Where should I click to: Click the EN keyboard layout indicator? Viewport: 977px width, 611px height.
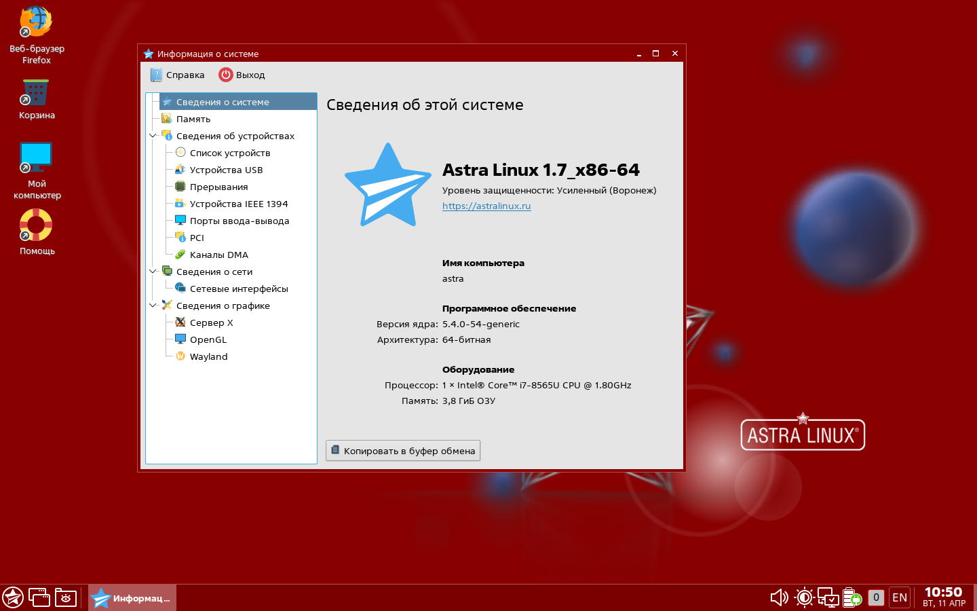click(x=900, y=597)
